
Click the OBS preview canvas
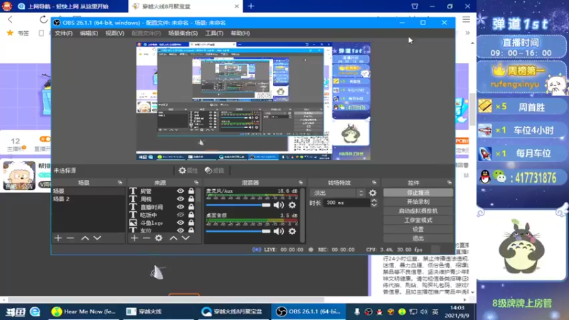click(x=253, y=101)
